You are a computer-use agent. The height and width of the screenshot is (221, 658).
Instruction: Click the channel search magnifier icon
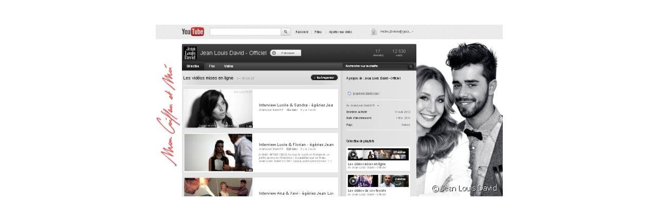click(x=411, y=66)
